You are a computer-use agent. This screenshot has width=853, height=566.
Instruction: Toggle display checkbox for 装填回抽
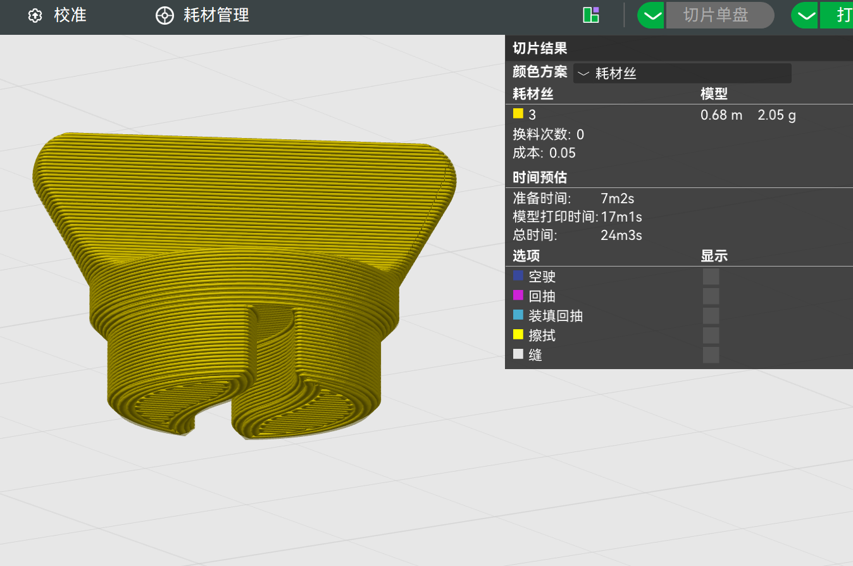click(x=711, y=316)
